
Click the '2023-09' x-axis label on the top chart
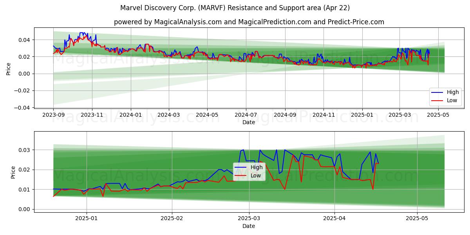pos(54,115)
